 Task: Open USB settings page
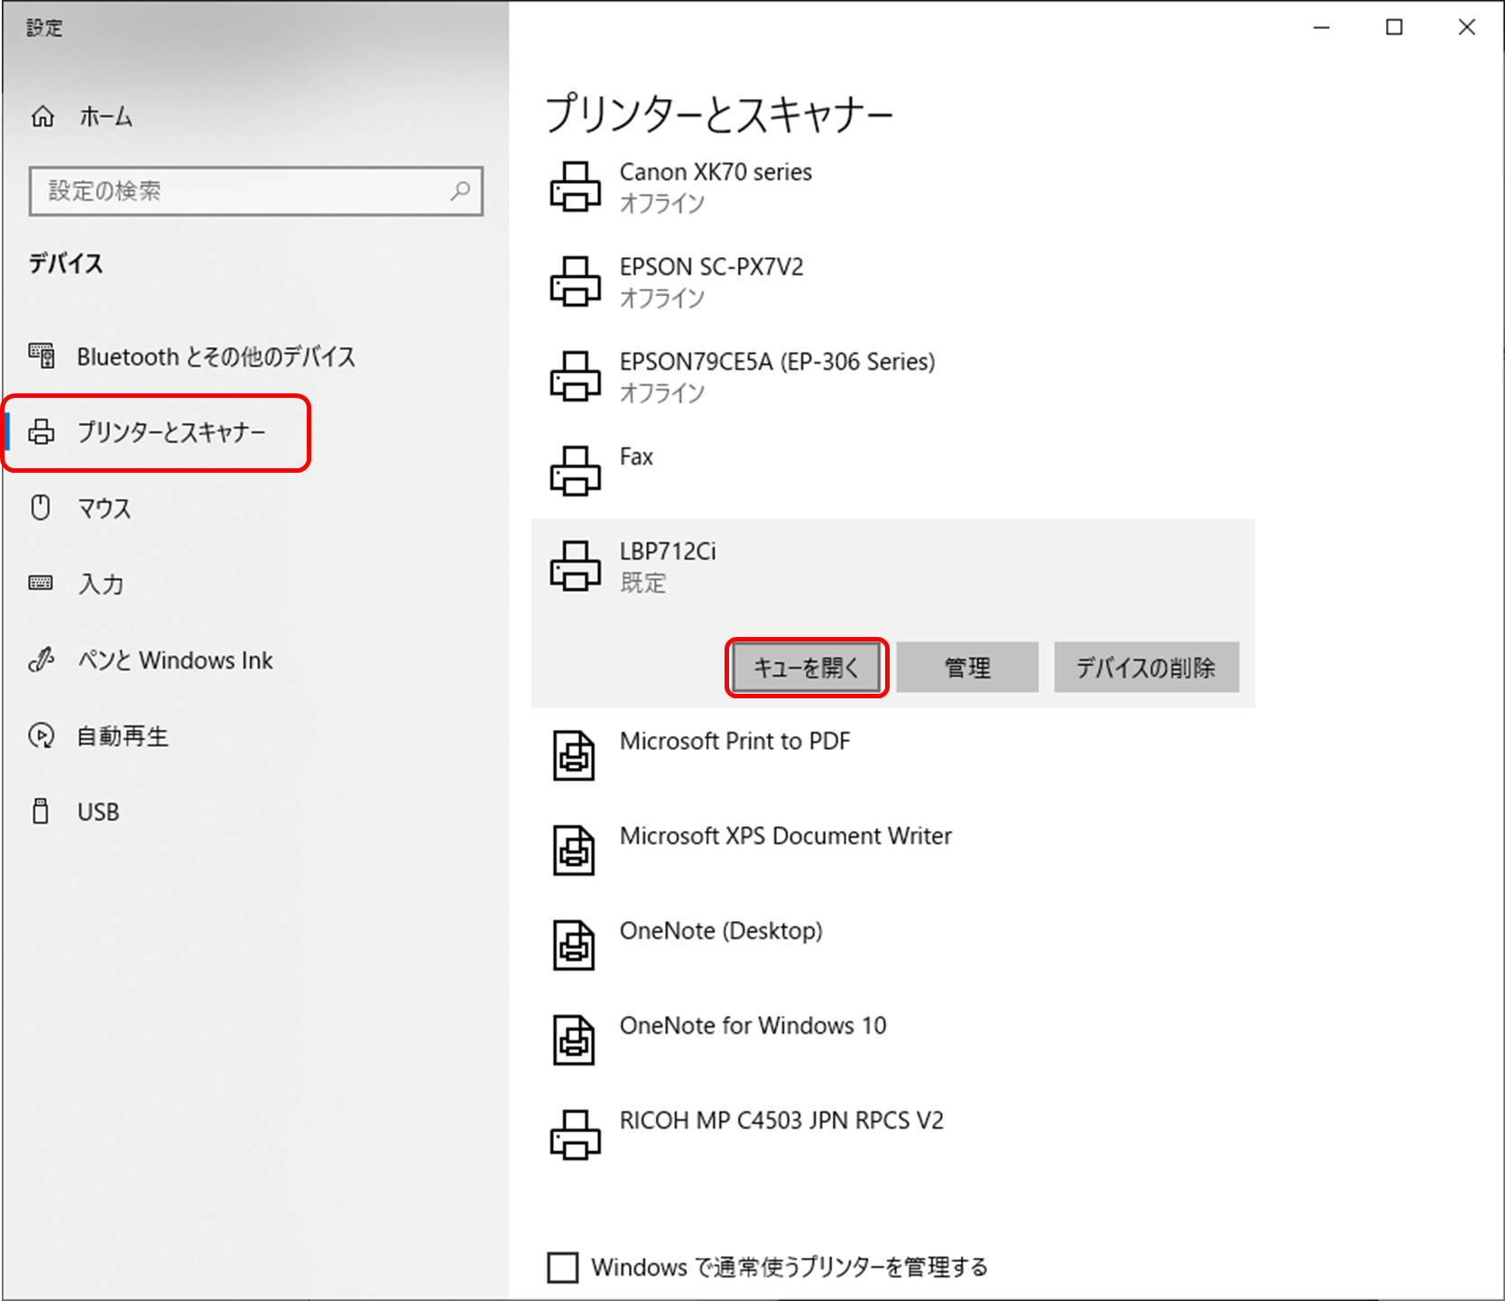pos(97,812)
